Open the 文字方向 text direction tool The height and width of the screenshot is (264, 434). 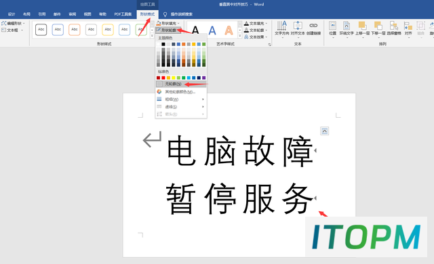tap(282, 28)
